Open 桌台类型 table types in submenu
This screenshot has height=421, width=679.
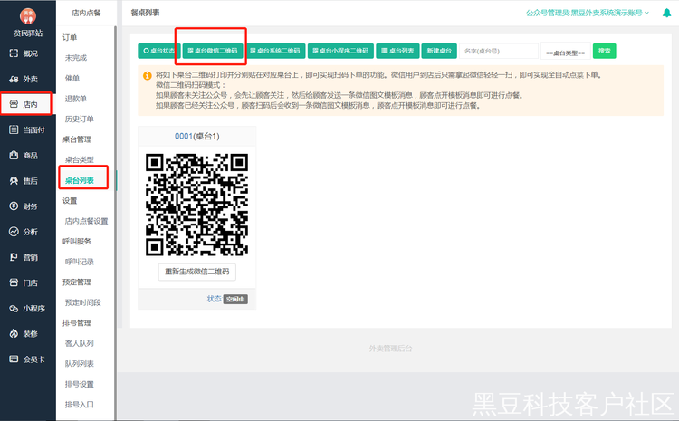click(x=80, y=159)
